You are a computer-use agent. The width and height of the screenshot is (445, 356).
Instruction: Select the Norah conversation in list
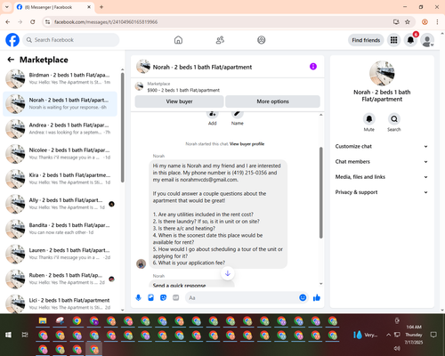pos(61,104)
